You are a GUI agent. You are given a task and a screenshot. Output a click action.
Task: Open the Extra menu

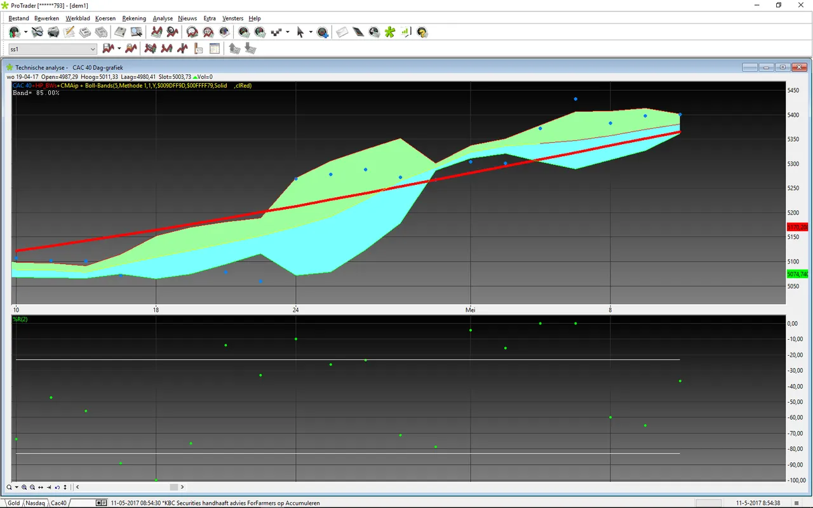click(210, 18)
